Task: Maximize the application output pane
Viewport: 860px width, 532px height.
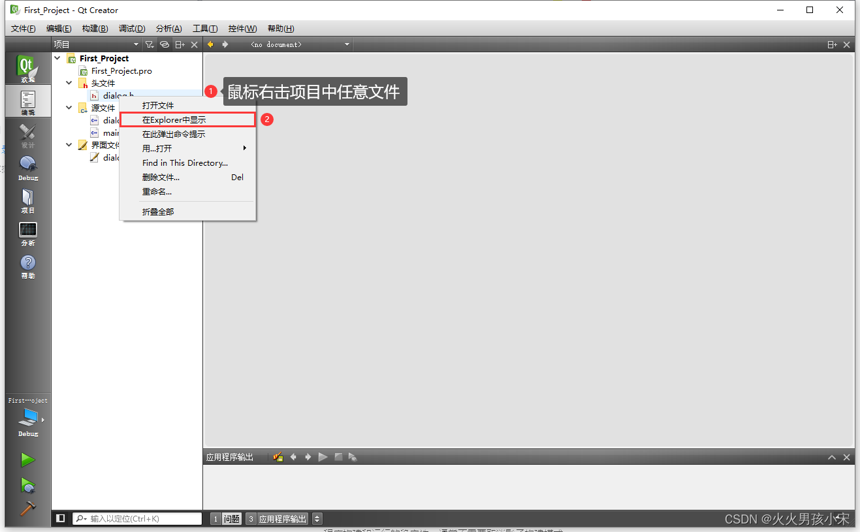Action: (x=832, y=457)
